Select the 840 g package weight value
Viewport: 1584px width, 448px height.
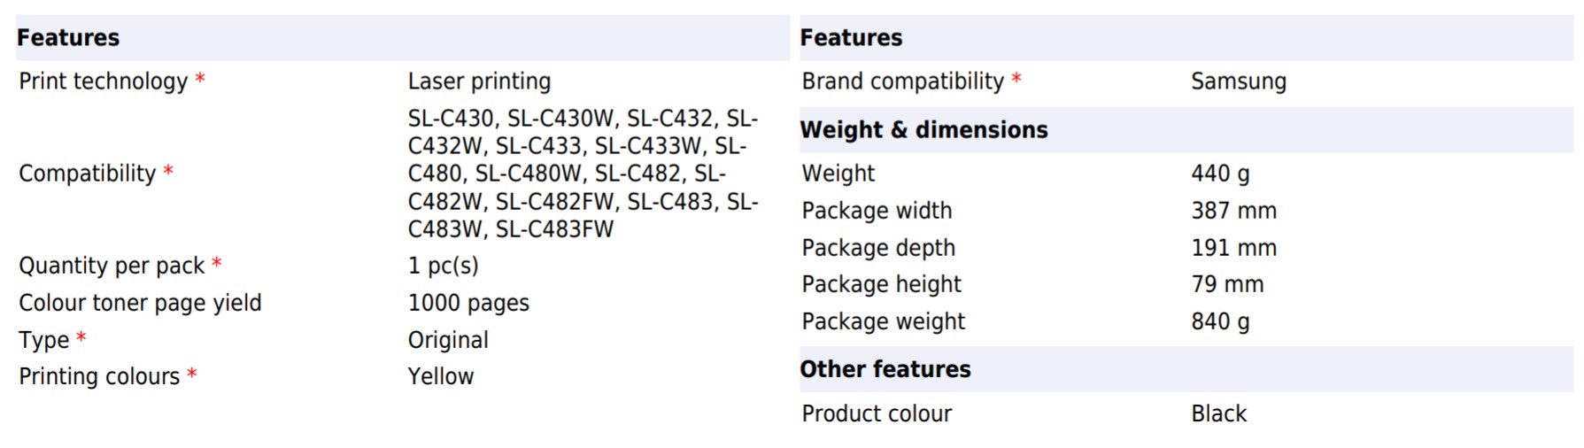[x=1220, y=321]
